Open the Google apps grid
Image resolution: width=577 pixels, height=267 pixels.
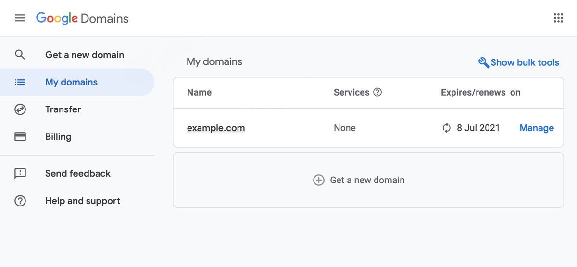click(558, 18)
